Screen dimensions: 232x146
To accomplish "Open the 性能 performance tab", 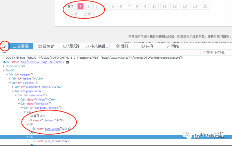I will tap(122, 46).
